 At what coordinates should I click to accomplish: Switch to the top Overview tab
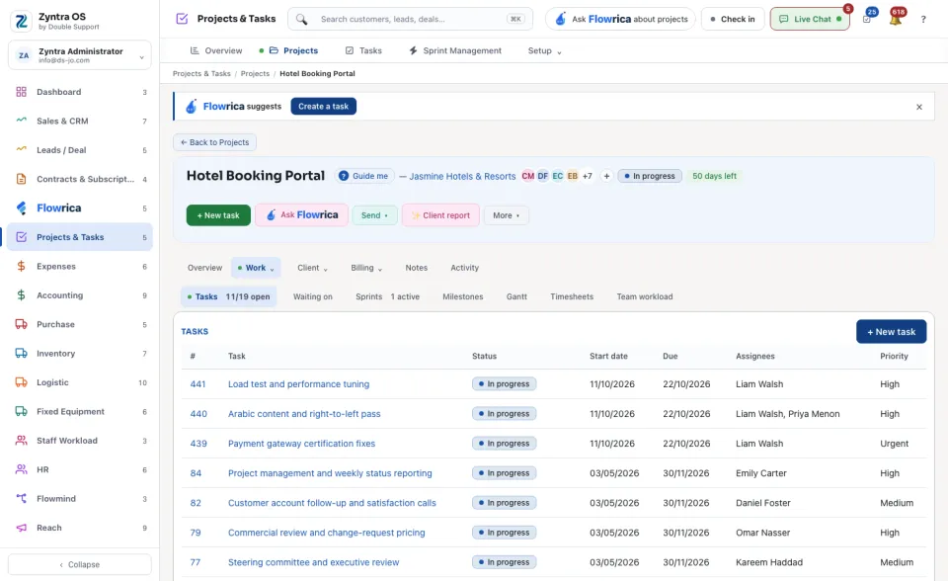click(216, 50)
